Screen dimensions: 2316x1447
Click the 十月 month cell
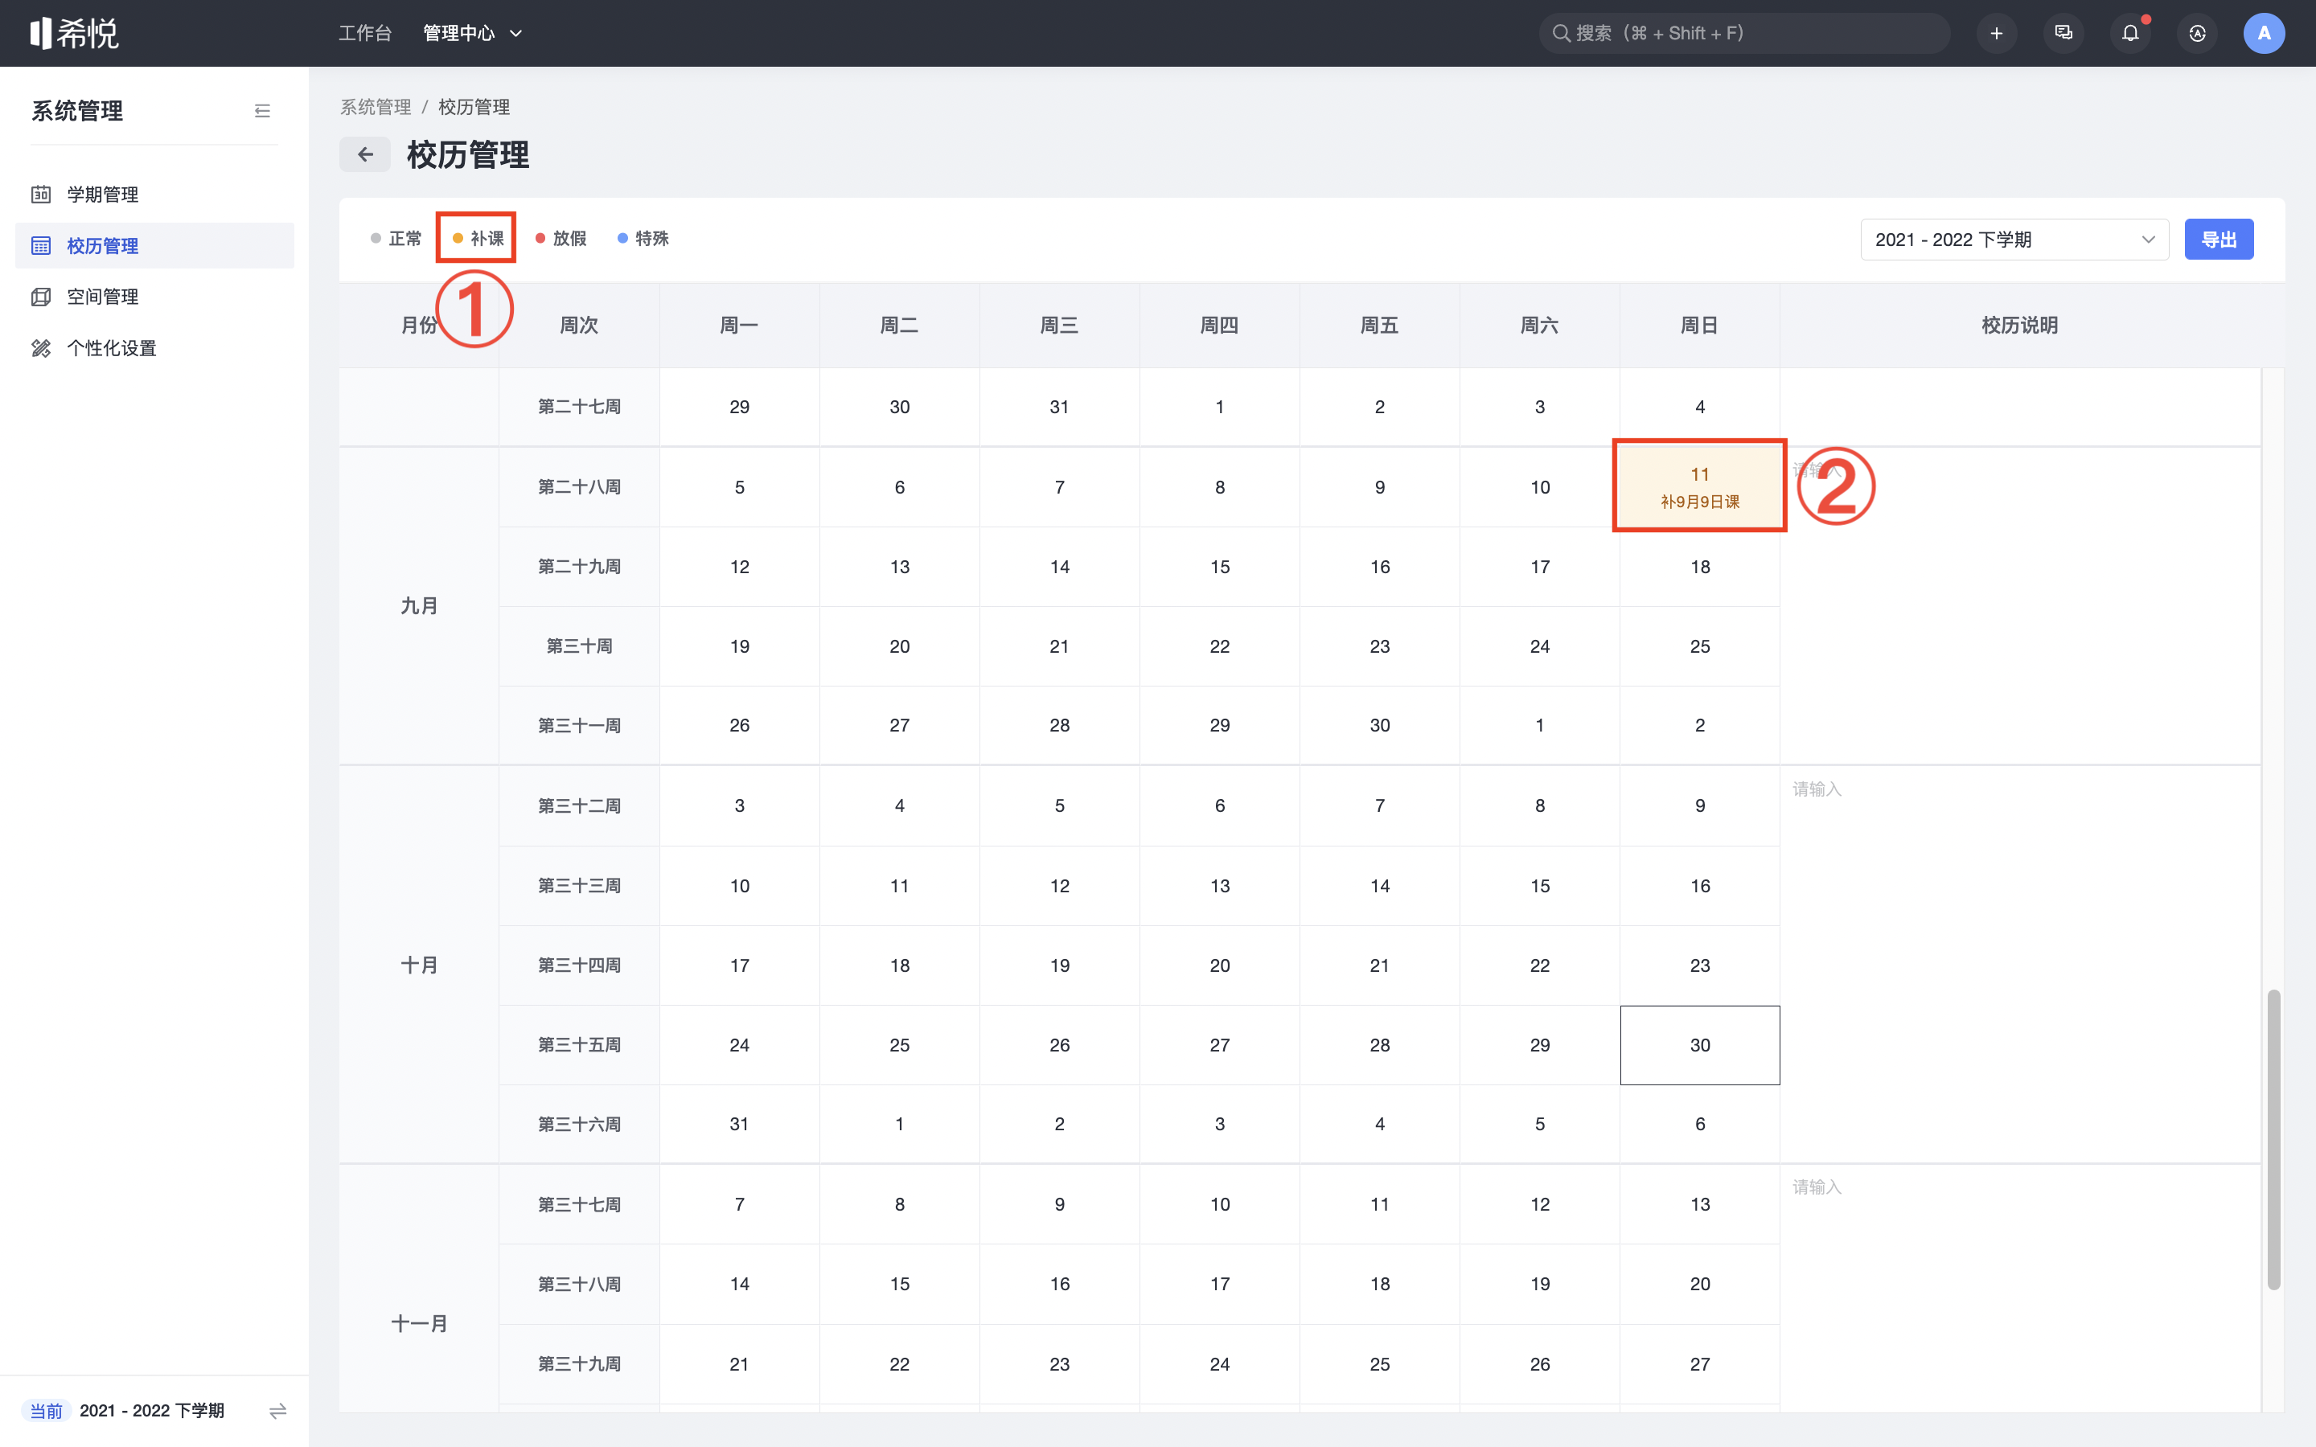pos(419,965)
